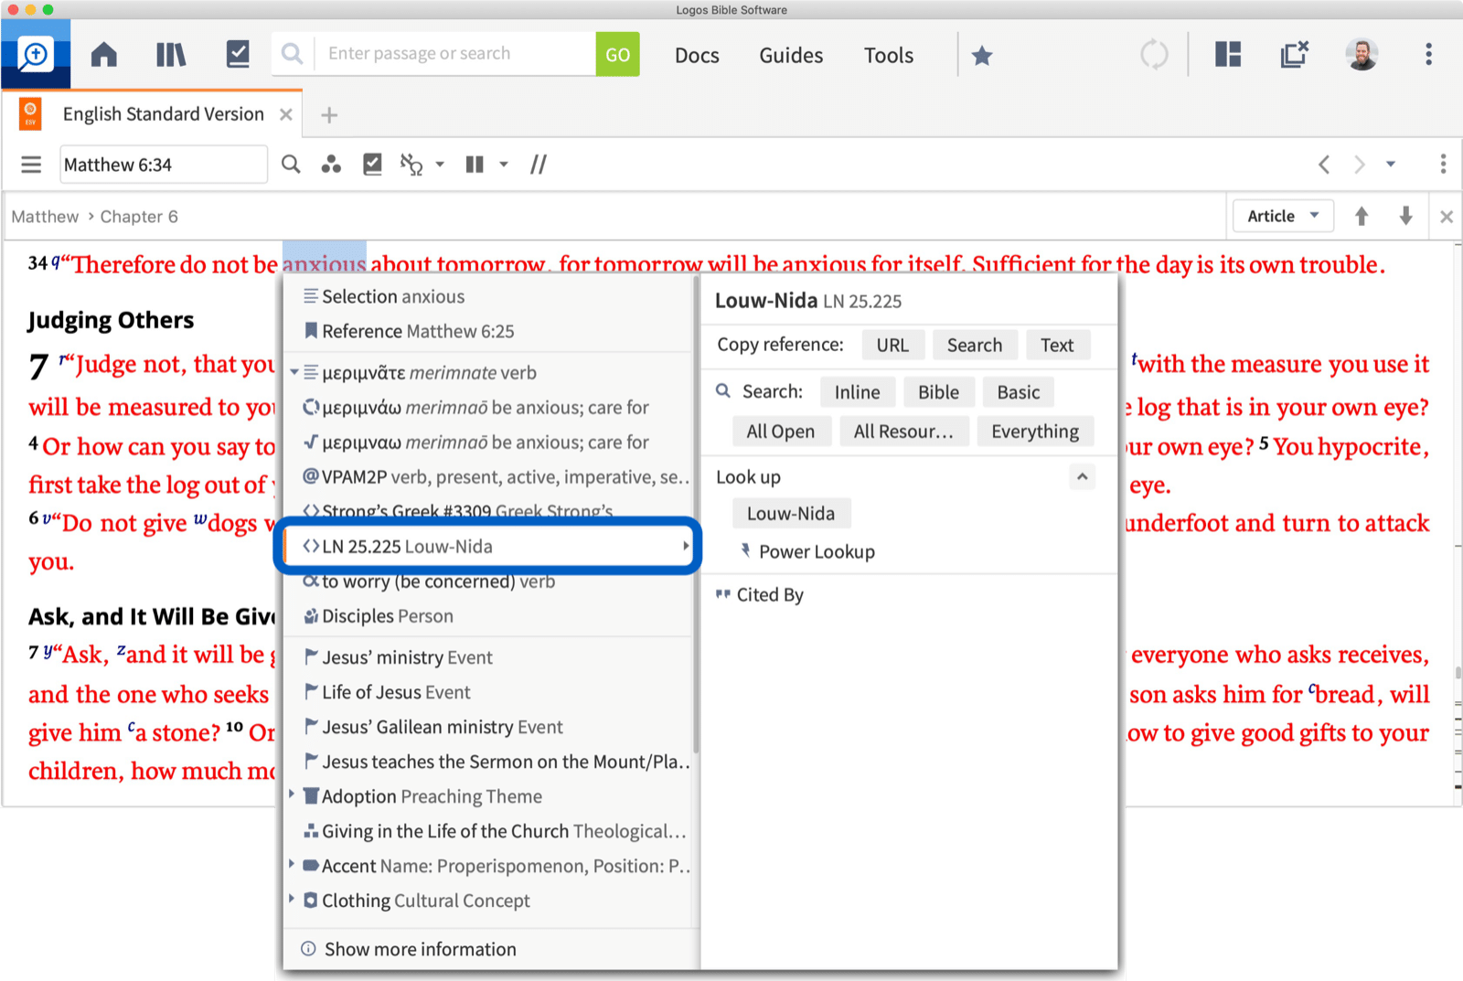Select 'Reference Matthew 6:25' menu entry
Screen dimensions: 1463x981
(x=488, y=331)
